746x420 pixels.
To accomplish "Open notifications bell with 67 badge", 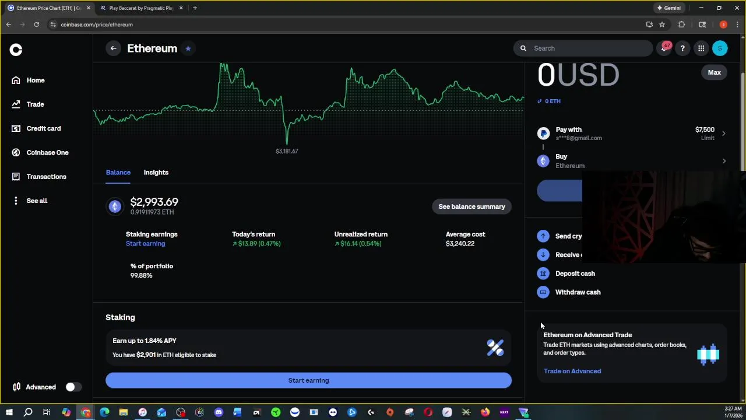I will click(664, 48).
